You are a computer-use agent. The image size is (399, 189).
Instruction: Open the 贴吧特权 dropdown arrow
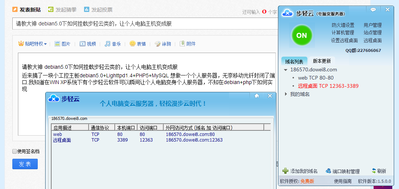point(45,44)
